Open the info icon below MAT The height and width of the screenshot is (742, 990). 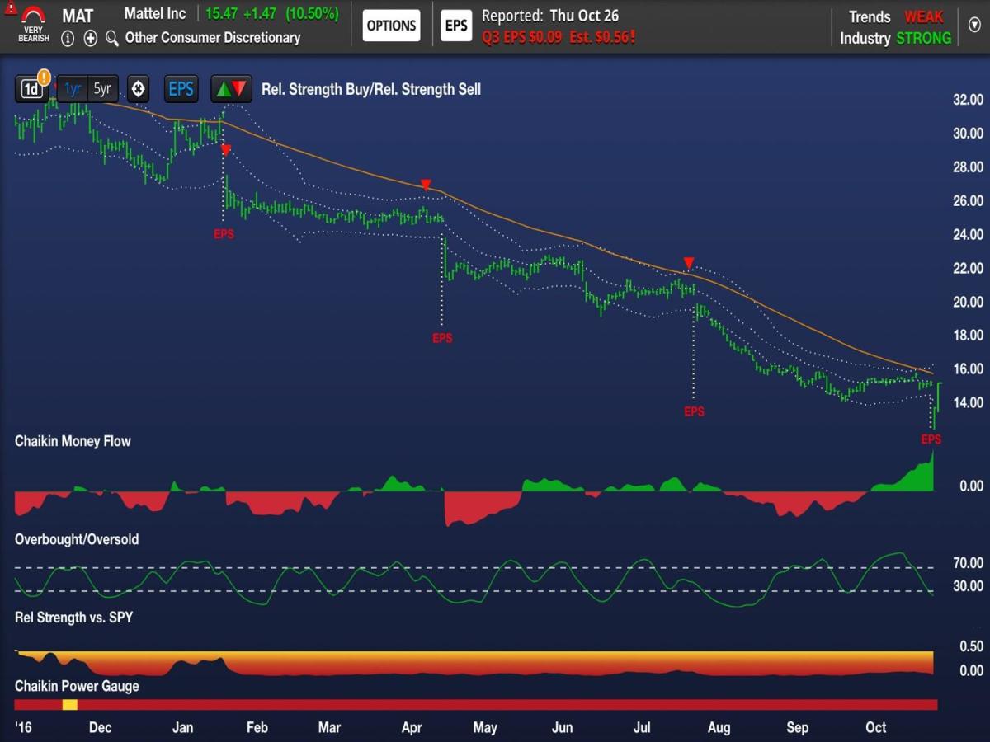68,38
